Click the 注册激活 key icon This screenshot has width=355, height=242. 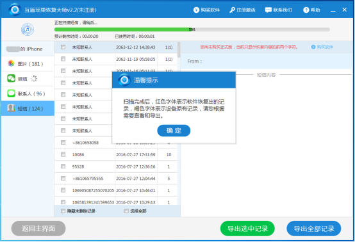coord(233,10)
